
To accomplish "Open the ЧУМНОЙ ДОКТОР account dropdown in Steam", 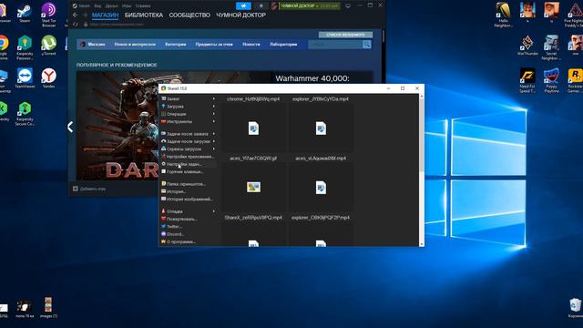I will 310,6.
